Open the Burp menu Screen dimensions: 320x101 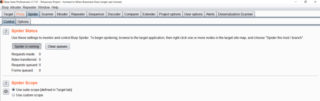5,7
